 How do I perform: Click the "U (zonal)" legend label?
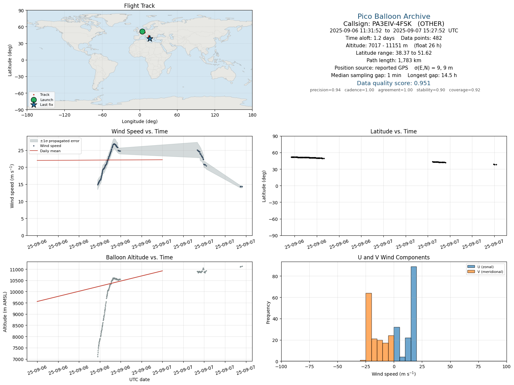pos(486,267)
